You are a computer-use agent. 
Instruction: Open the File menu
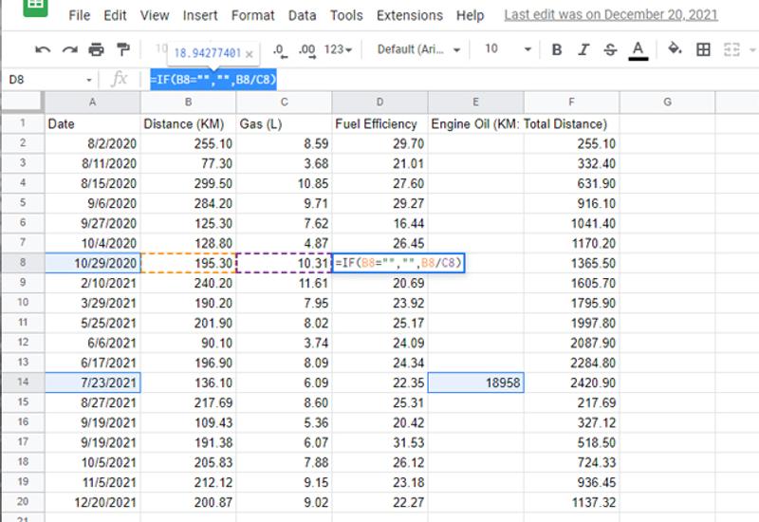(80, 15)
